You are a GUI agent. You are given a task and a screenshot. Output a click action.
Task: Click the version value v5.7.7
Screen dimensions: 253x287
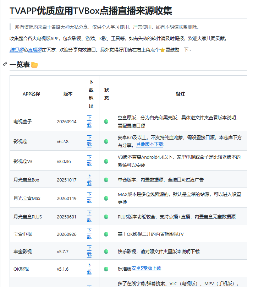(62, 252)
